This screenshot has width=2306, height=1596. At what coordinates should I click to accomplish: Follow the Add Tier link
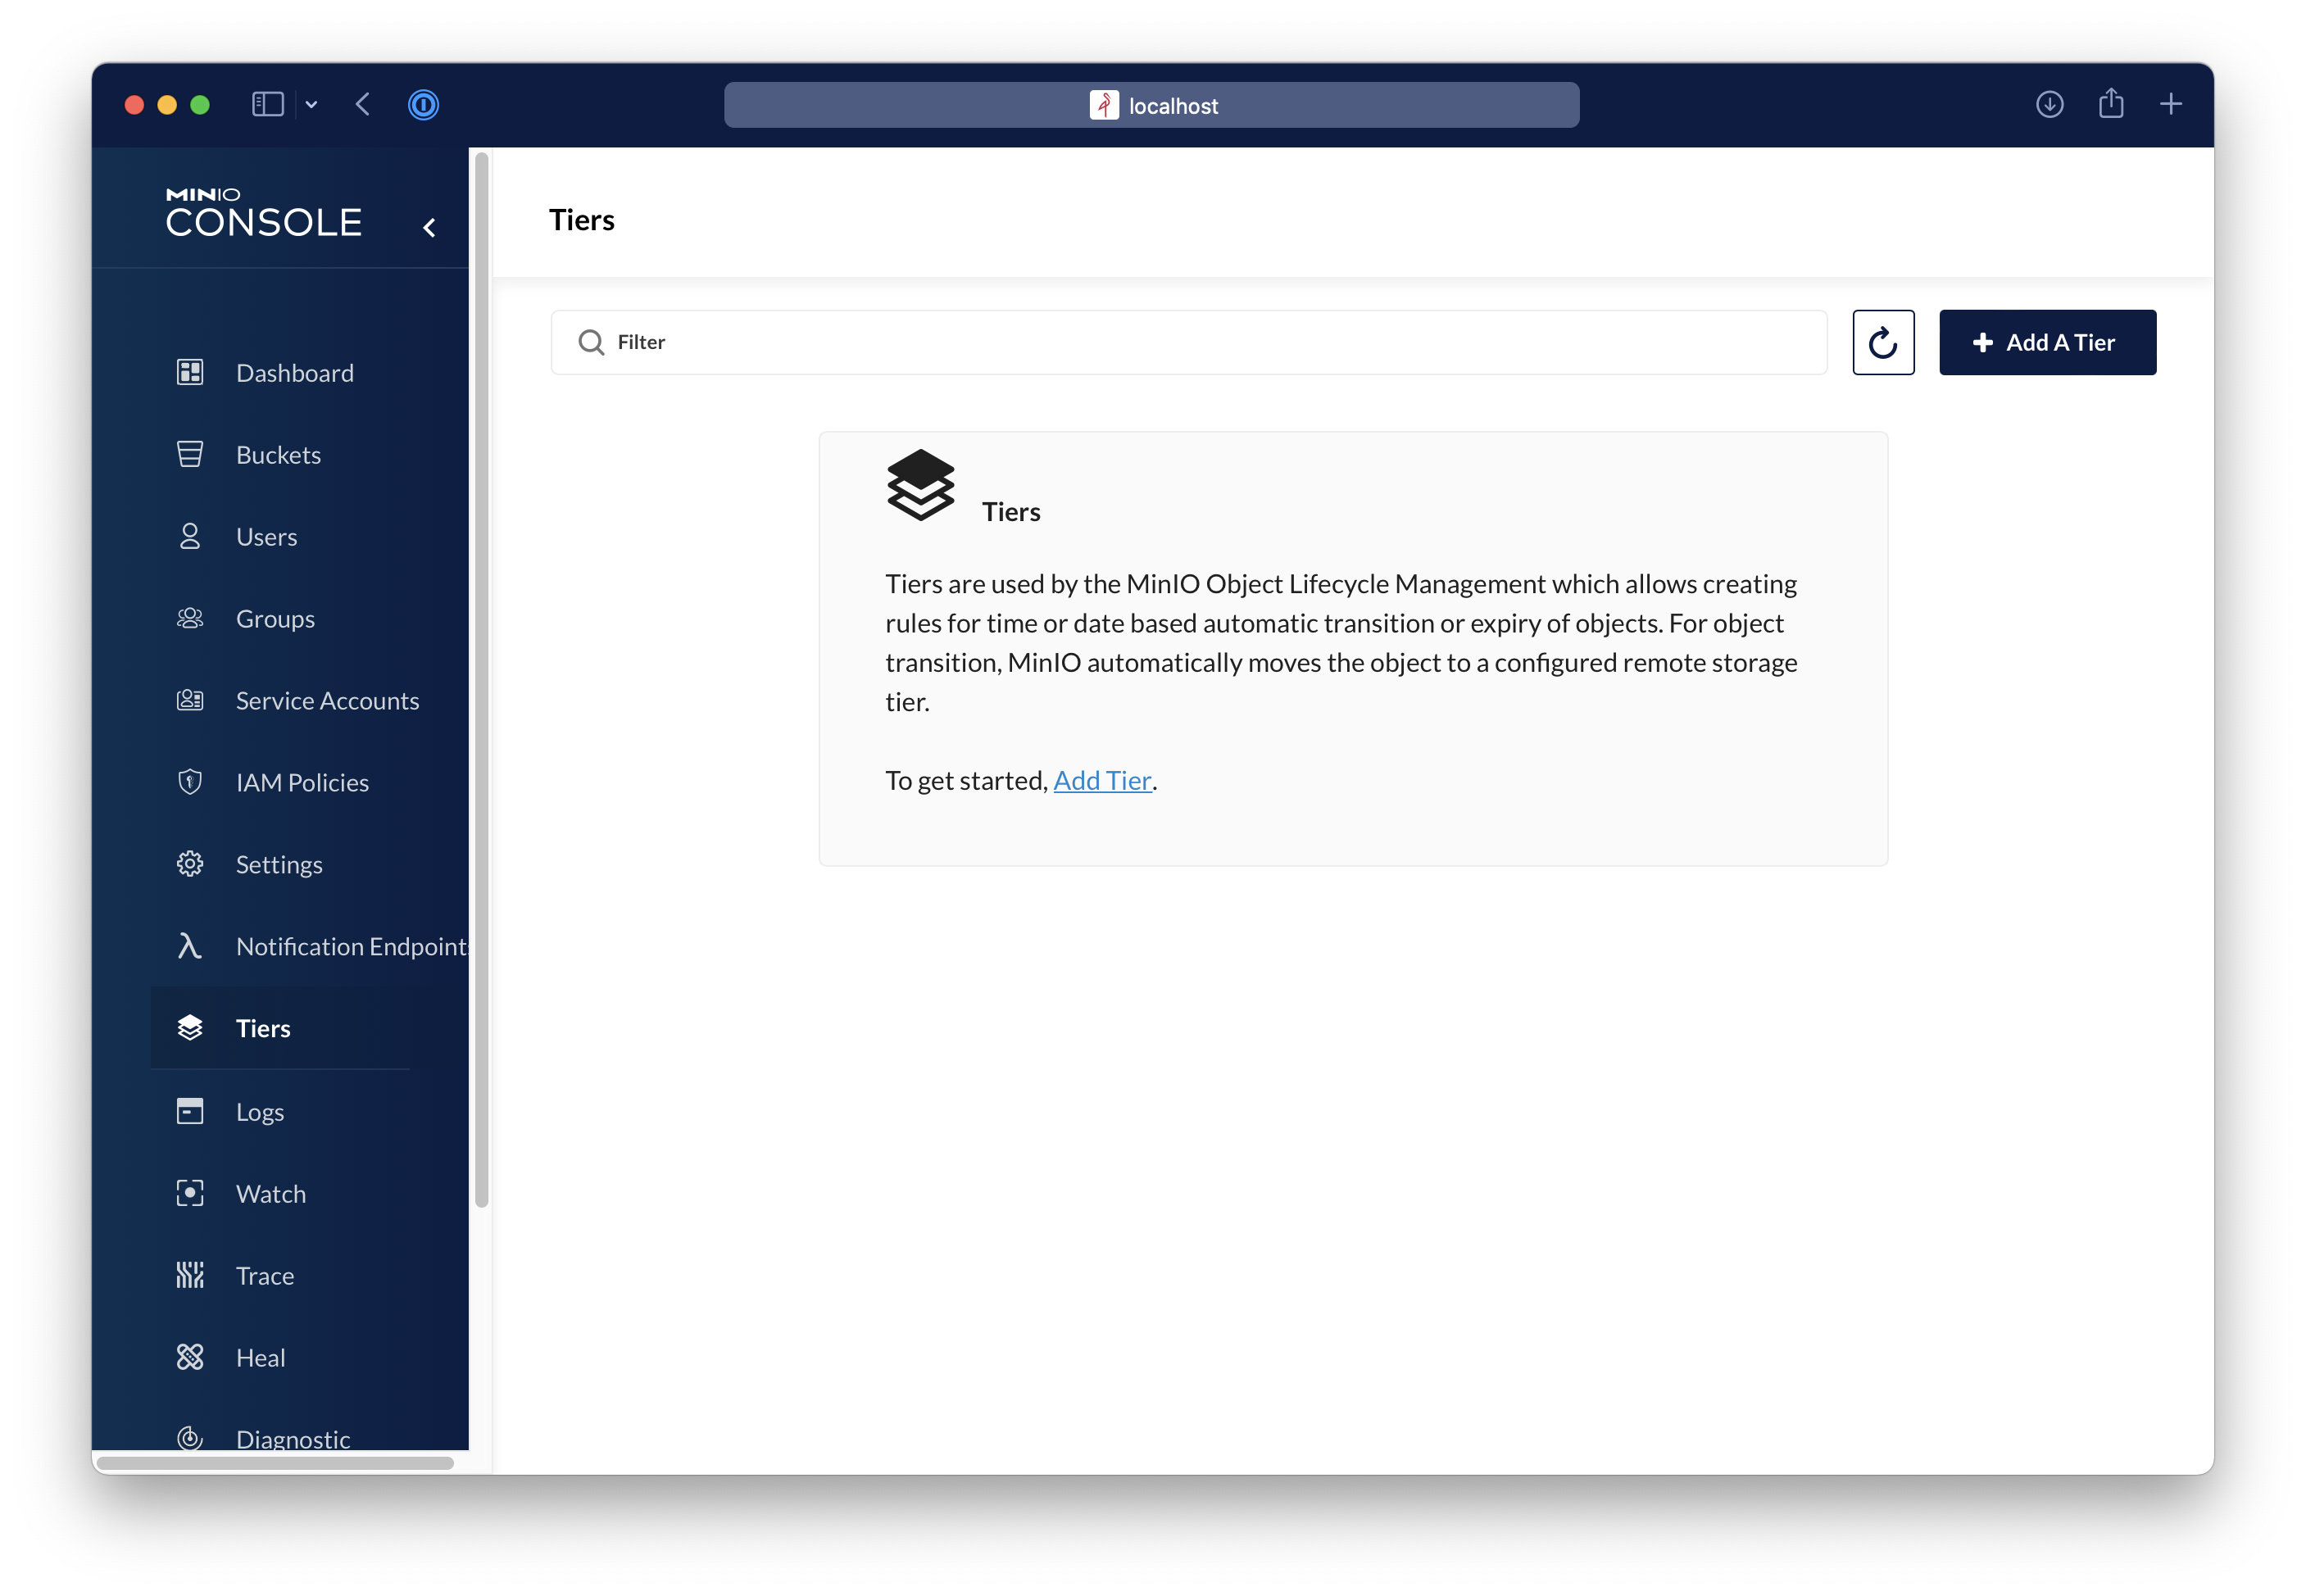(1102, 780)
